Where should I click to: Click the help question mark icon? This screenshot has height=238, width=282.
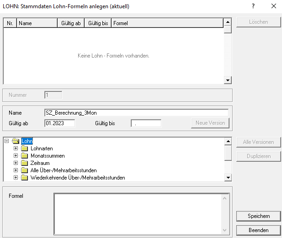(x=253, y=6)
